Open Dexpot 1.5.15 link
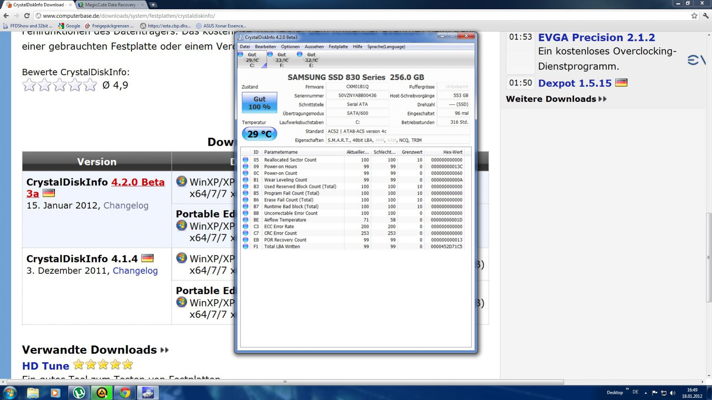Image resolution: width=712 pixels, height=400 pixels. [575, 83]
